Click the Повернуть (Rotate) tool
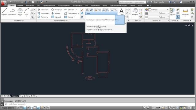This screenshot has height=110, width=196. point(57,9)
